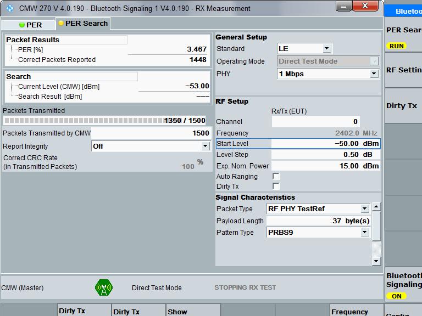The height and width of the screenshot is (316, 422).
Task: Click the Signal Characteristics scrollbar thumb
Action: tap(376, 226)
